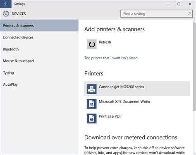Click the Refresh label text
The width and height of the screenshot is (196, 155).
pos(105,42)
